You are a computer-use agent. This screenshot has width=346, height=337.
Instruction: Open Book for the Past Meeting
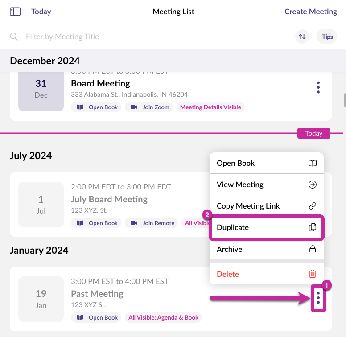[96, 317]
